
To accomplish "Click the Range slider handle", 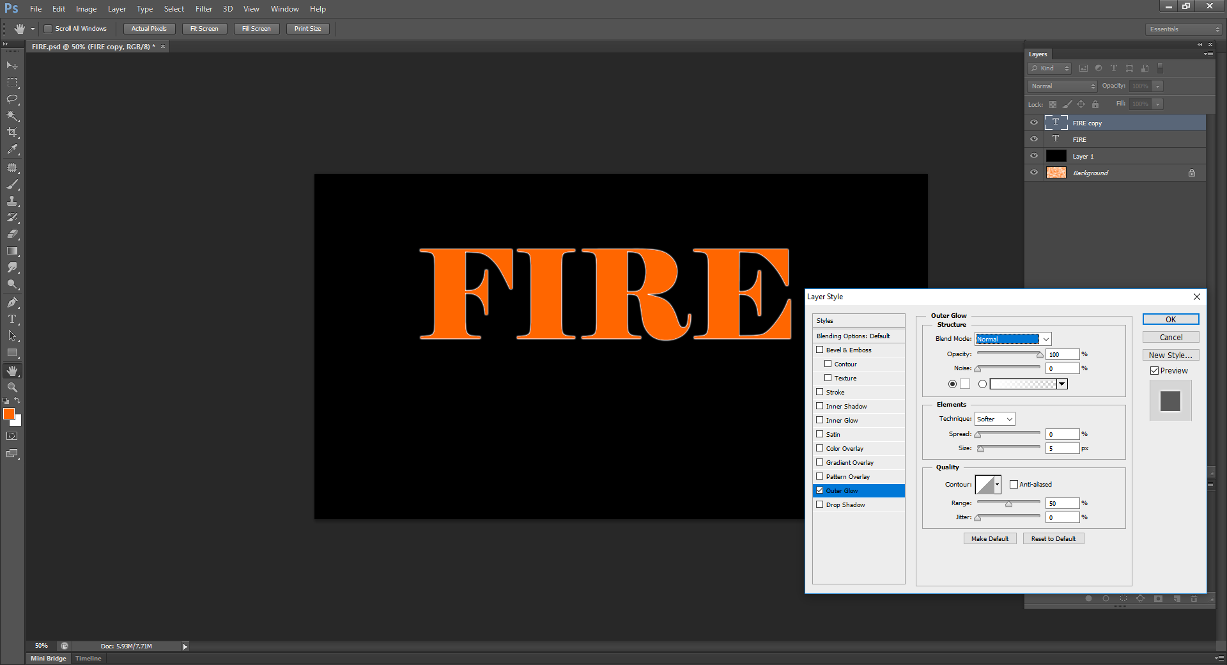I will click(x=1008, y=504).
